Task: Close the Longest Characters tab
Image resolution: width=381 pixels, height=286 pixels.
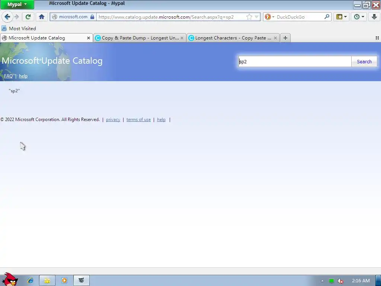Action: pos(275,38)
